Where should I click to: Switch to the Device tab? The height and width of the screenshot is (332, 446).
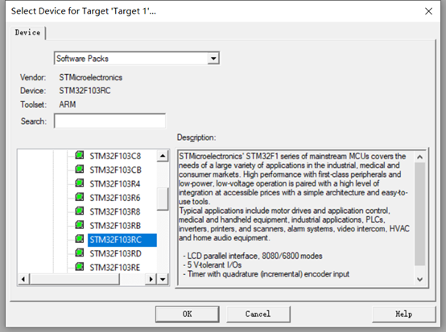[28, 33]
